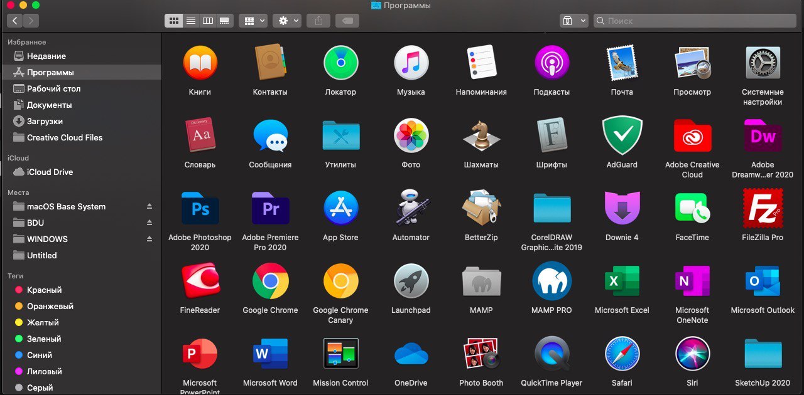Eject the WINDOWS volume
This screenshot has width=804, height=395.
149,239
